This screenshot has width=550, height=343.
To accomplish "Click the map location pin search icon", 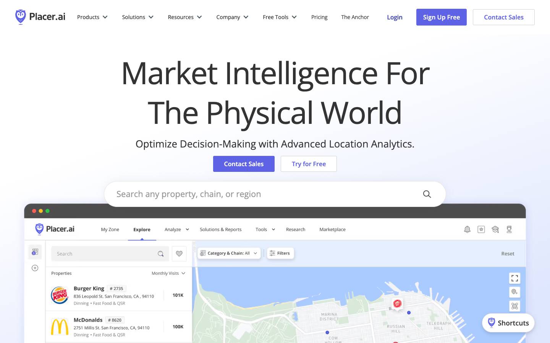I will pos(514,292).
